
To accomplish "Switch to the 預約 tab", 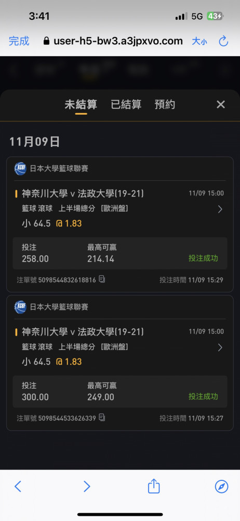I will pyautogui.click(x=165, y=105).
